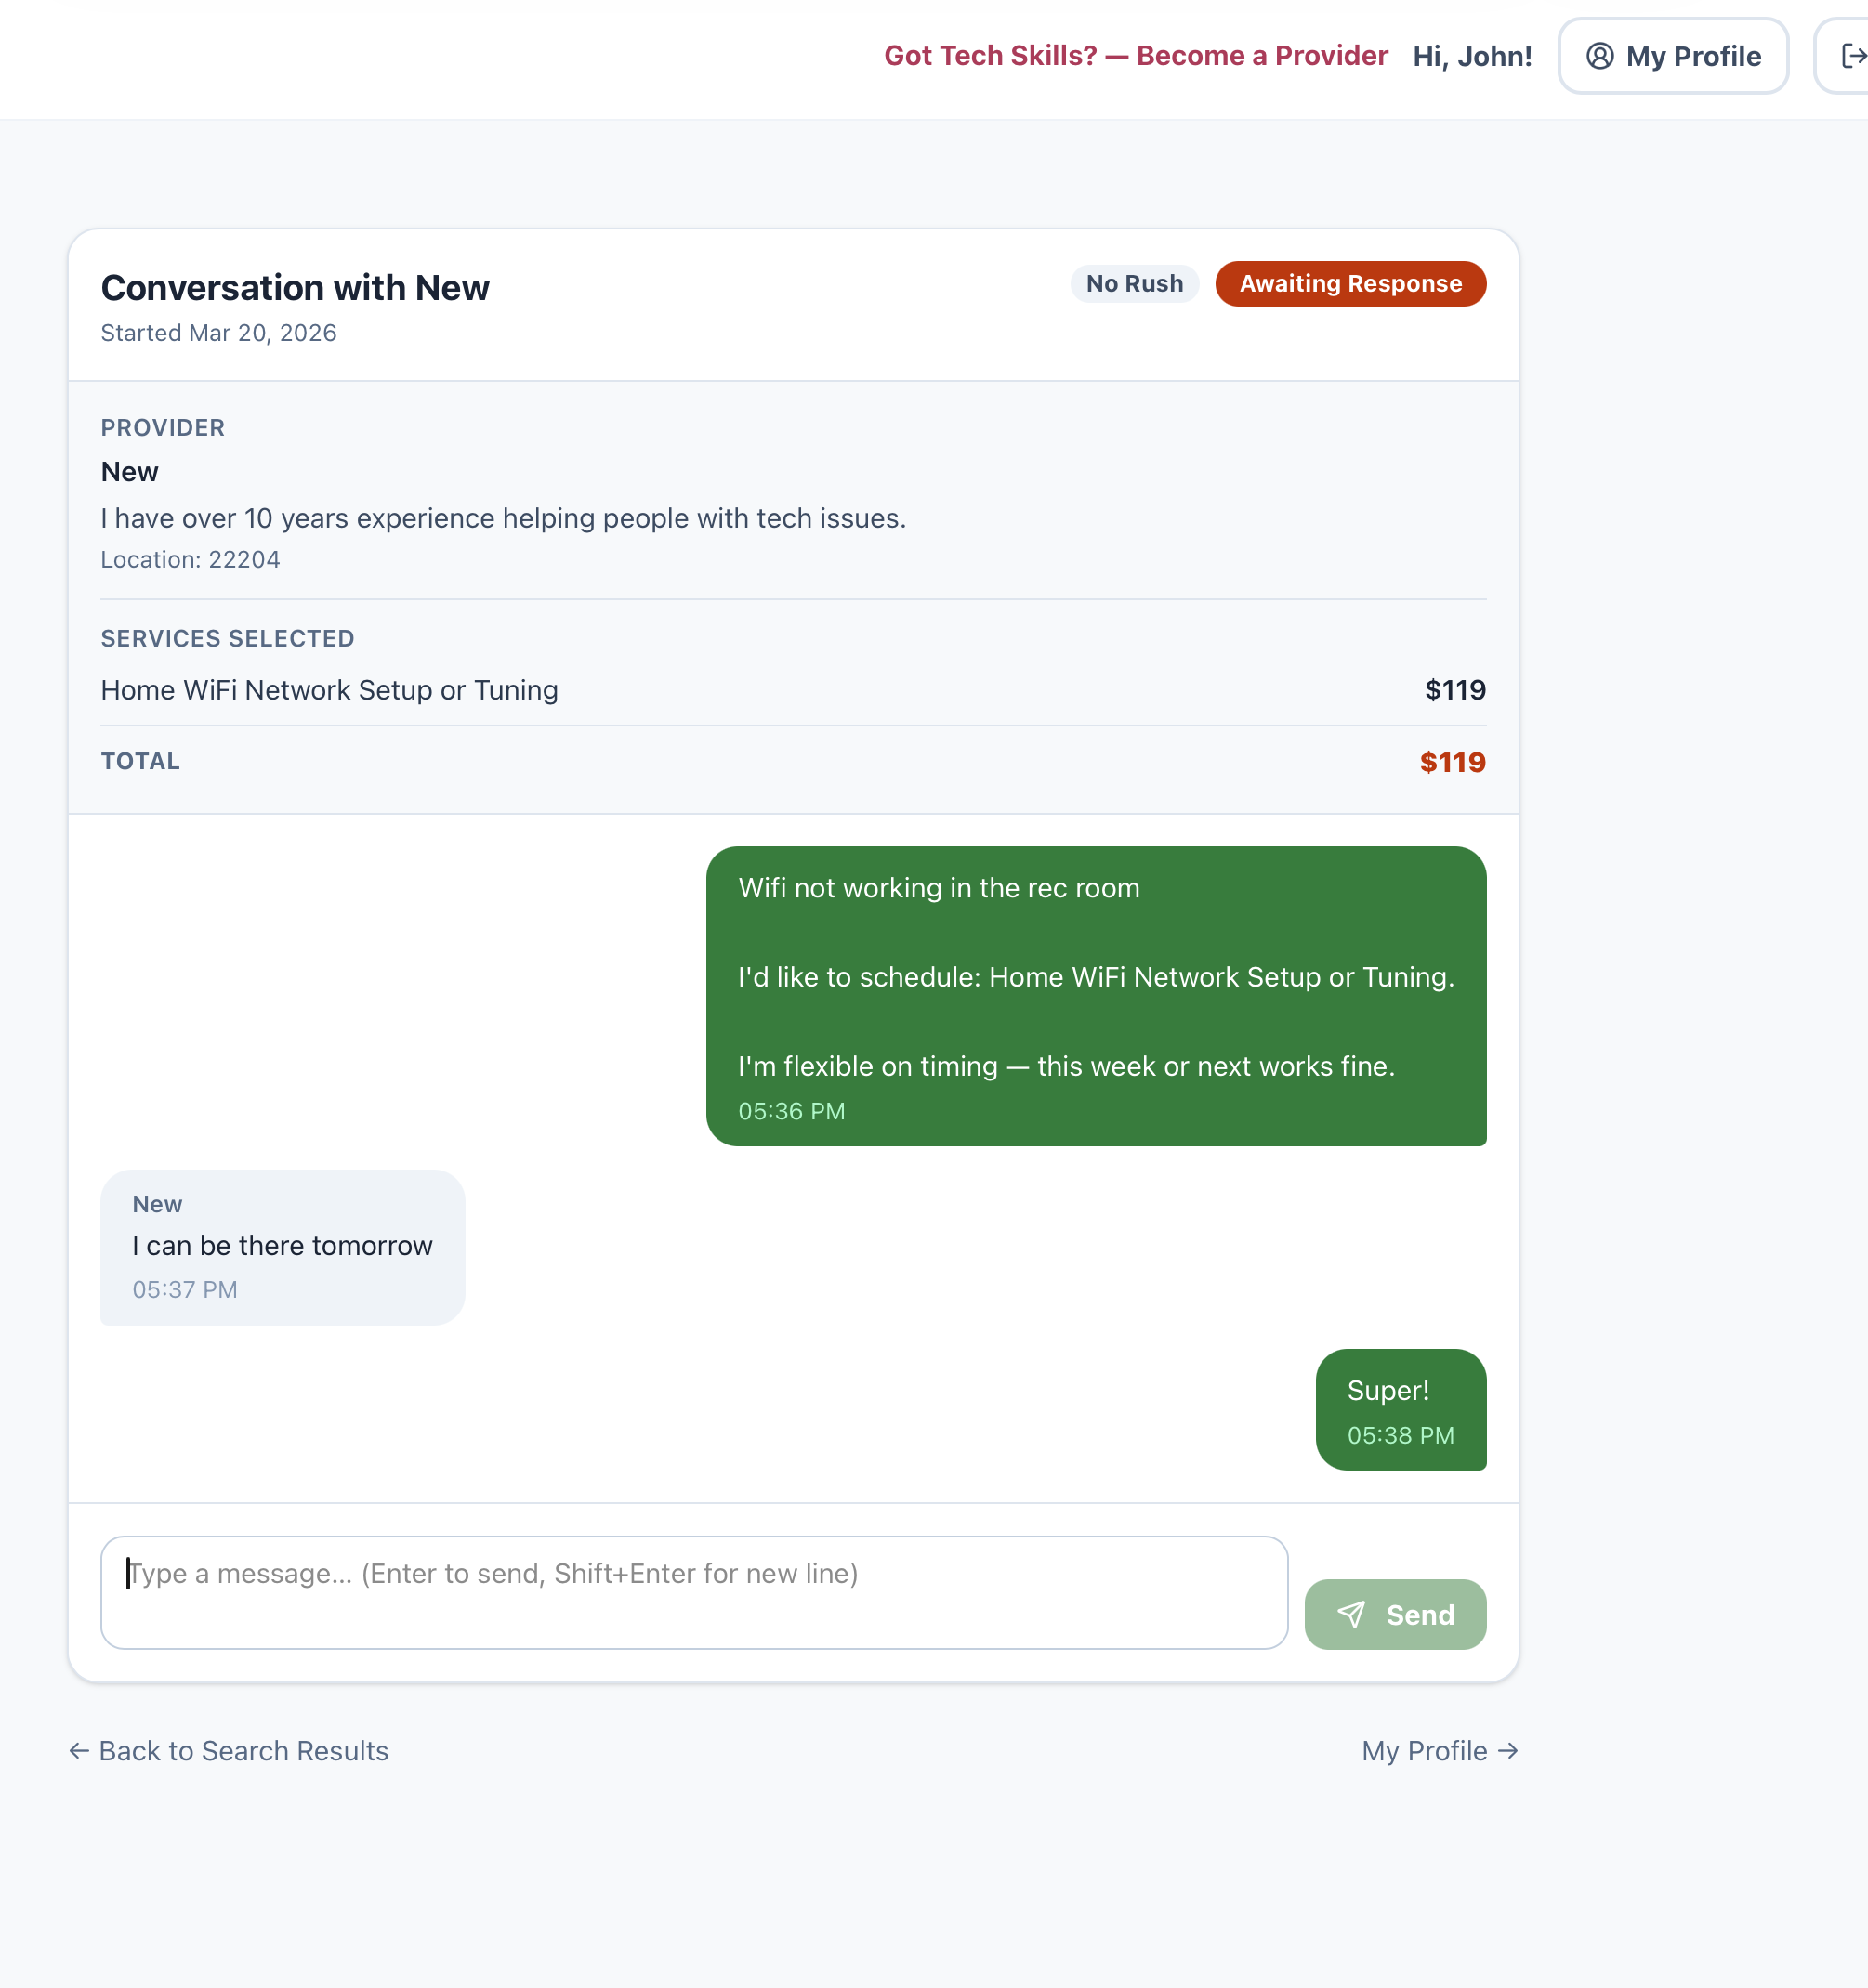The image size is (1868, 1988).
Task: Open the Become a Provider link
Action: coord(1136,56)
